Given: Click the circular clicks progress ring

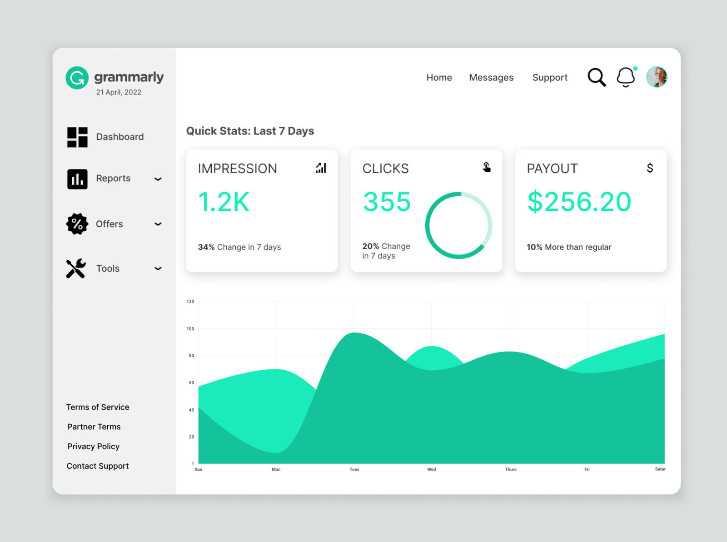Looking at the screenshot, I should click(459, 224).
